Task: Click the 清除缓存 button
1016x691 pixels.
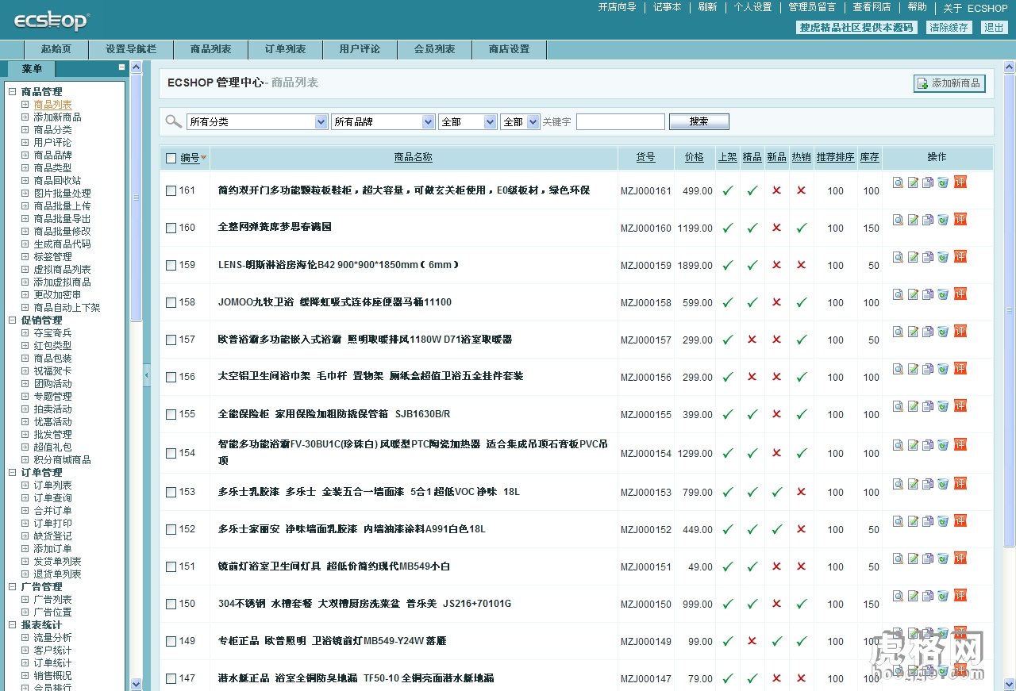Action: [x=949, y=27]
